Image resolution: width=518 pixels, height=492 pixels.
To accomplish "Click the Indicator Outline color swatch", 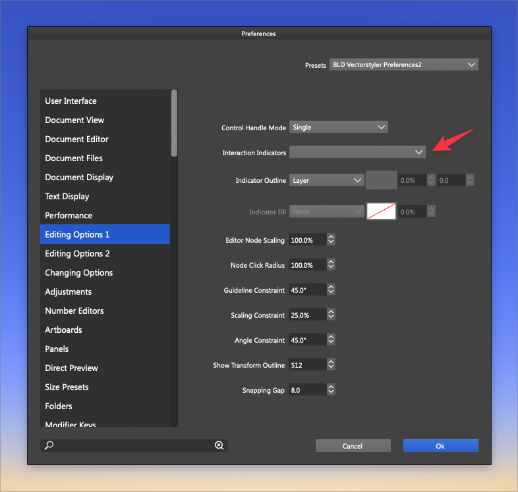I will tap(381, 180).
